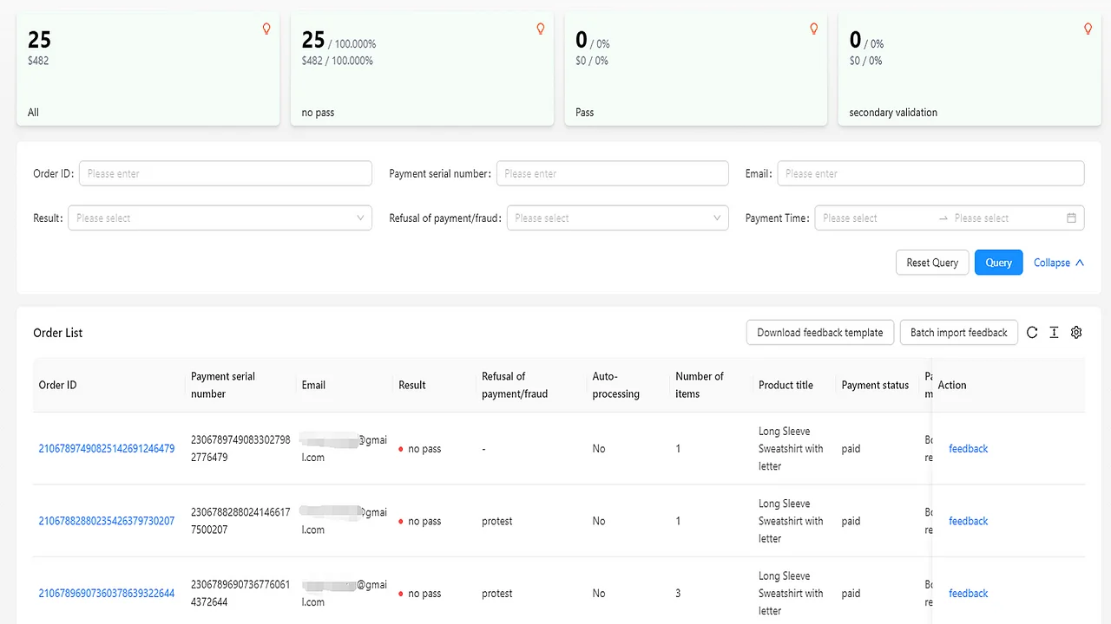Viewport: 1111px width, 624px height.
Task: Select the secondary validation summary card
Action: point(969,69)
